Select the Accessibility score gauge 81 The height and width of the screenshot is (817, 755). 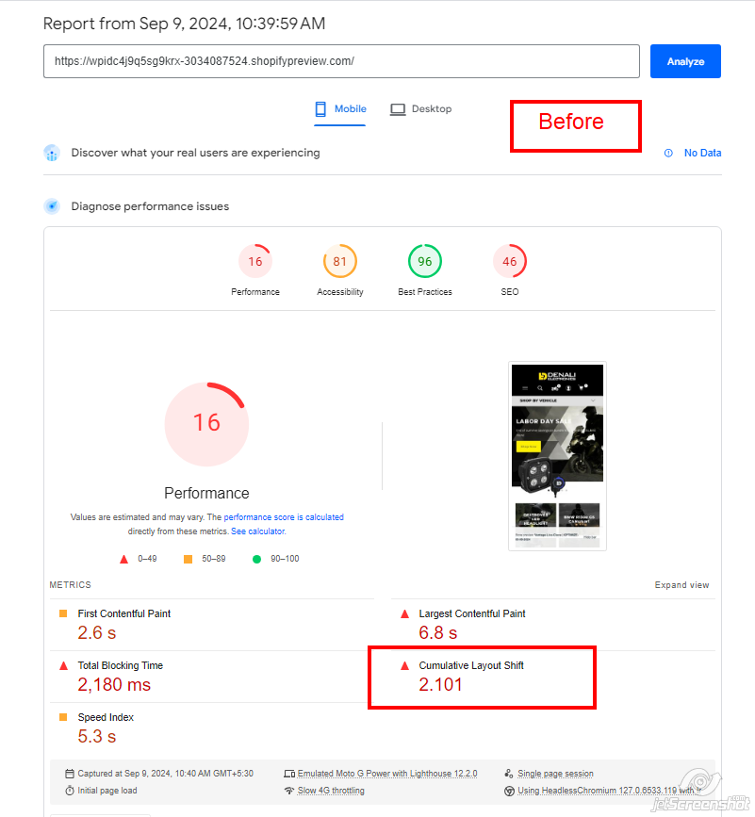pos(340,261)
